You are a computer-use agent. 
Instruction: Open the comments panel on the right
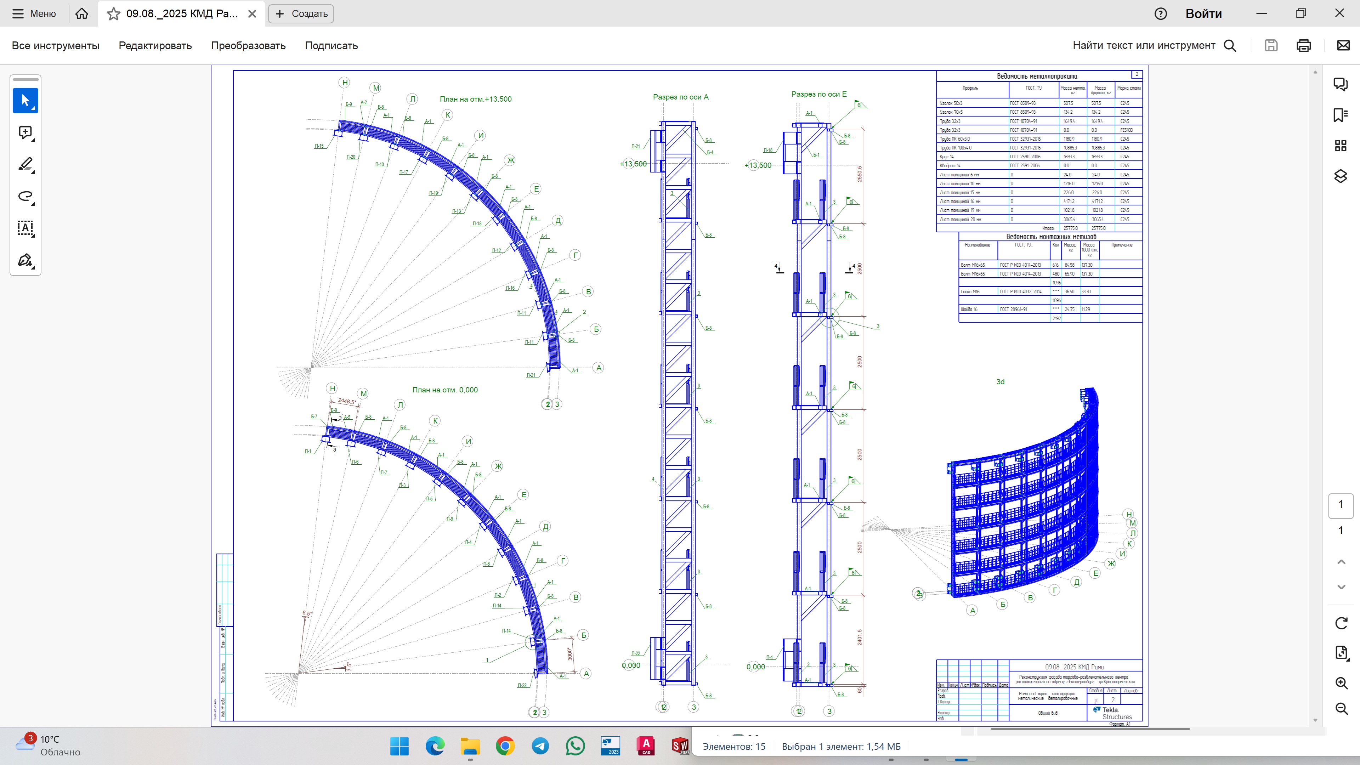point(1341,84)
